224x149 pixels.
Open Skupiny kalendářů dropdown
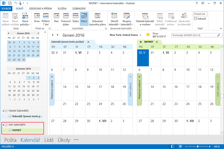pos(127,19)
